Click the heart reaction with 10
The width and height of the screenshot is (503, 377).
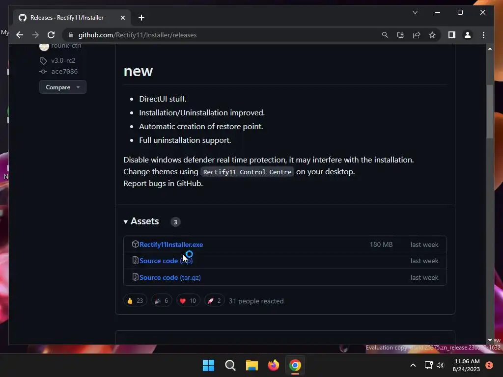coord(188,301)
